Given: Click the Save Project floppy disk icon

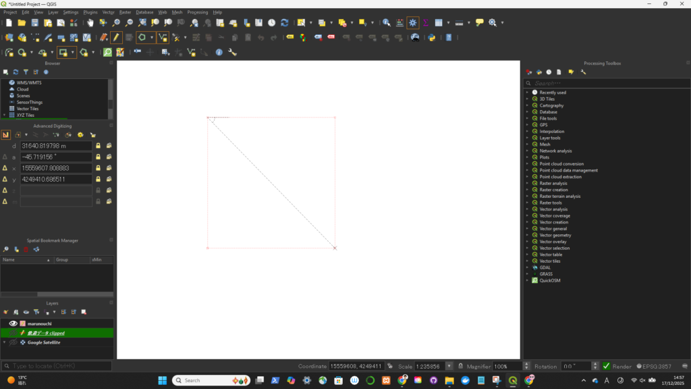Looking at the screenshot, I should [36, 22].
